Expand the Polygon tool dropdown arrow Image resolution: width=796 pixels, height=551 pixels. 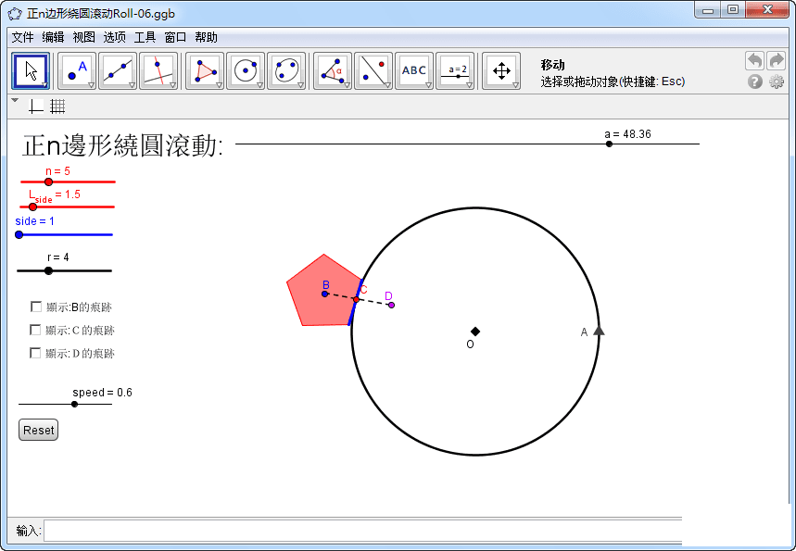point(219,84)
